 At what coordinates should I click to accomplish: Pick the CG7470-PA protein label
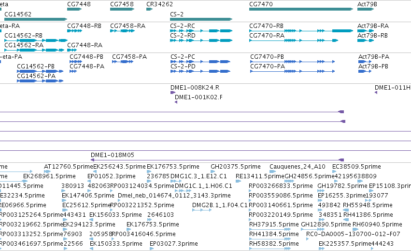(x=268, y=66)
